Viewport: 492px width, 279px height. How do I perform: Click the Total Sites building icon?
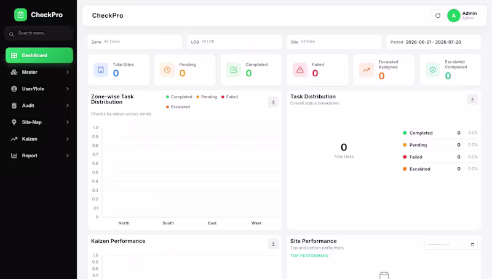pyautogui.click(x=101, y=70)
